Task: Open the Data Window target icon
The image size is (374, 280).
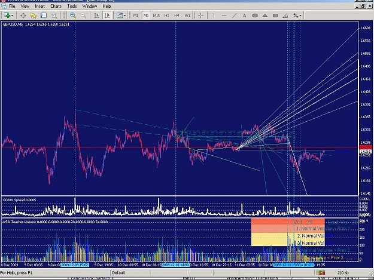Action: click(23, 16)
